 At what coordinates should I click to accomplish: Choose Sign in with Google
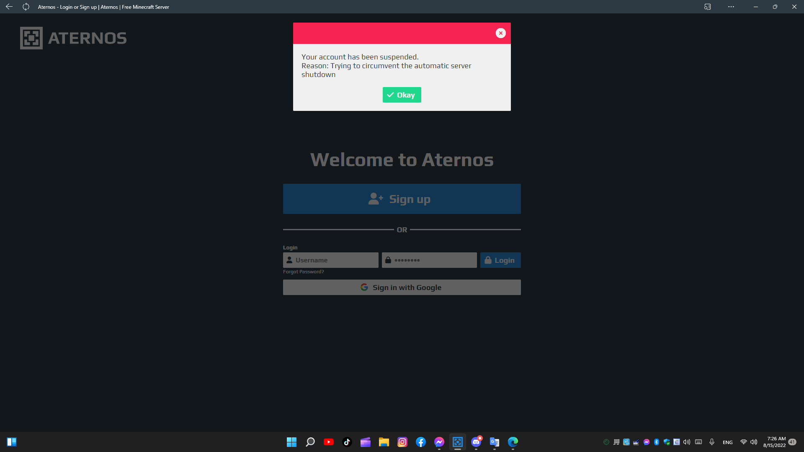402,288
